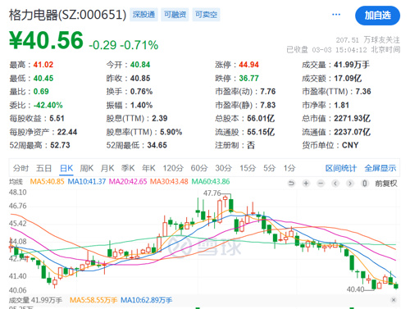Image resolution: width=410 pixels, height=309 pixels.
Task: Shift chart right with the forward chevron
Action: [x=350, y=184]
